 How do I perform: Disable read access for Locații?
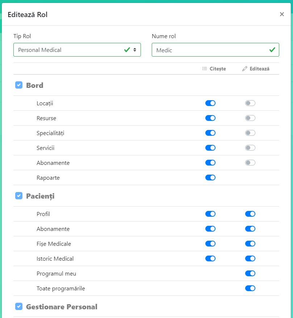[x=210, y=103]
